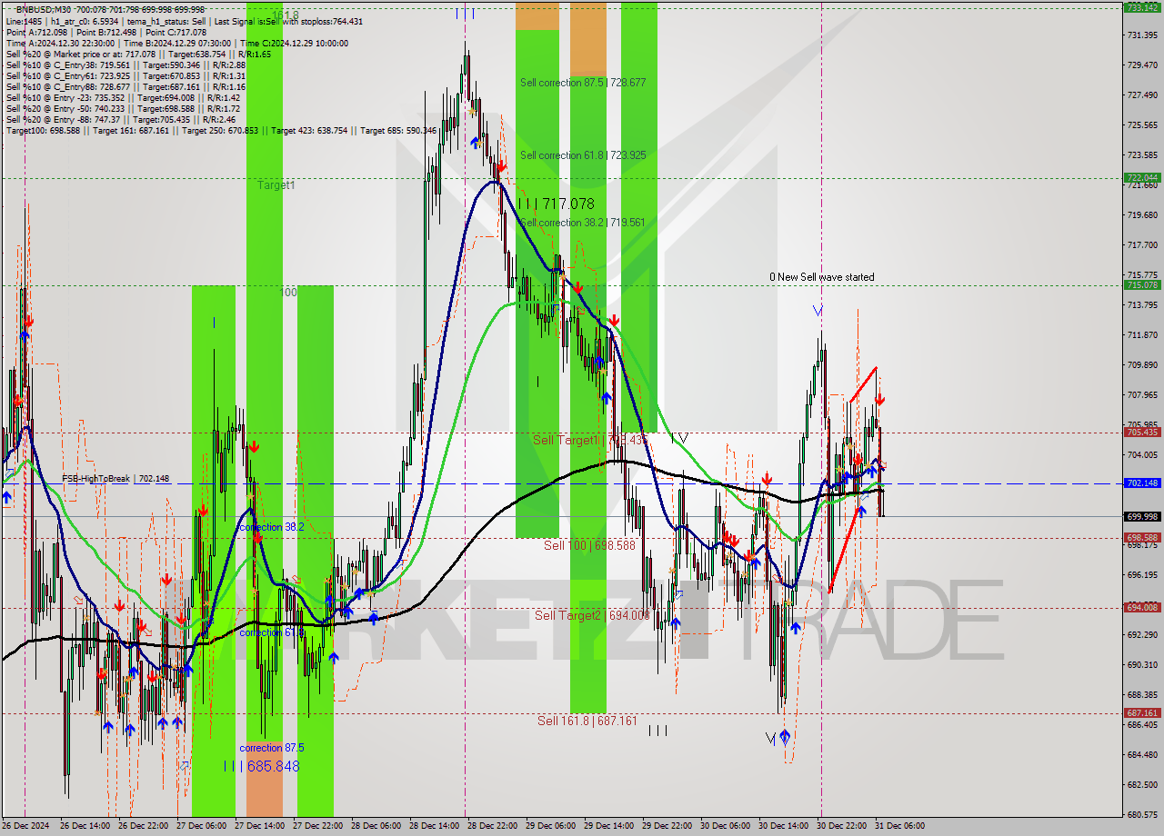Click the 'Target1' label on green zone

click(x=276, y=185)
